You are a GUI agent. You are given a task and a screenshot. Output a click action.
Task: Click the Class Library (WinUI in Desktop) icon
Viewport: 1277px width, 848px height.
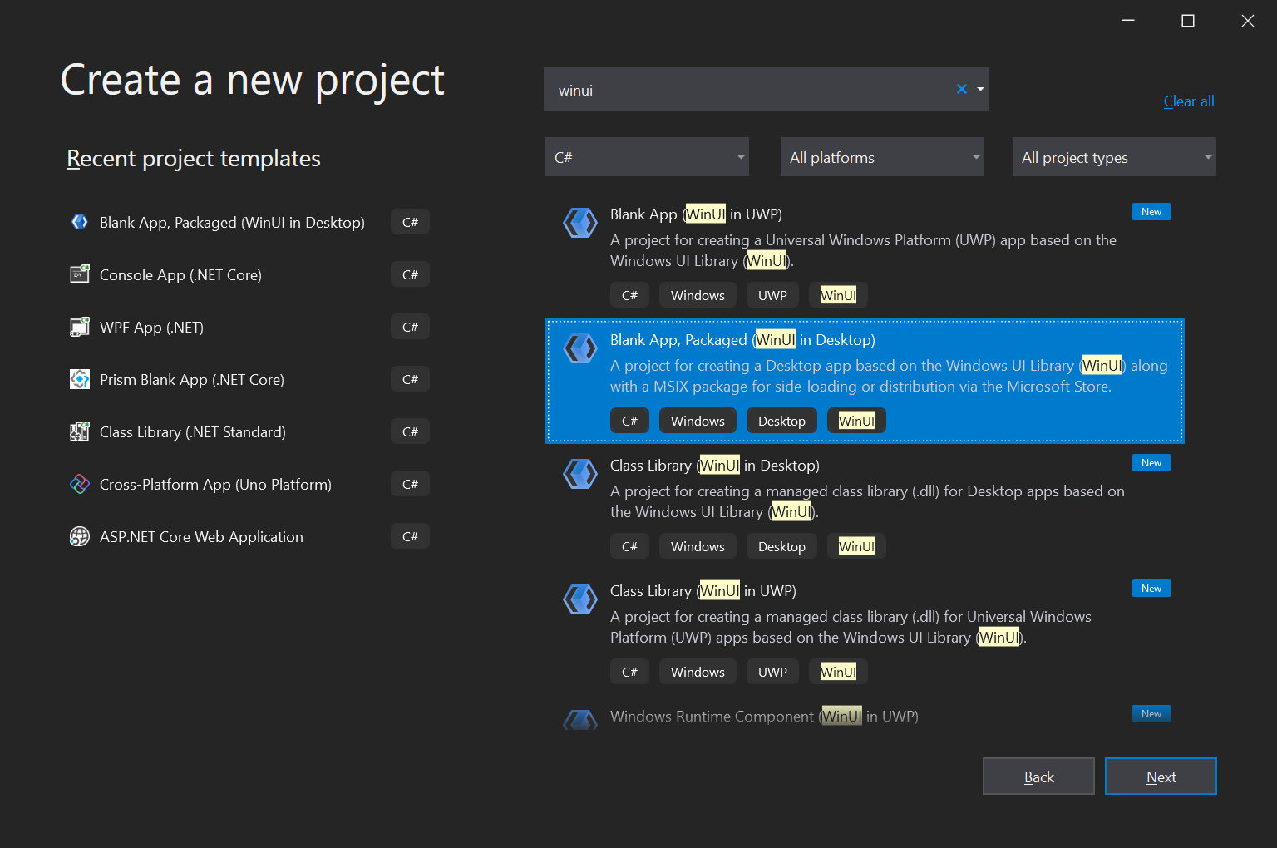pos(580,474)
